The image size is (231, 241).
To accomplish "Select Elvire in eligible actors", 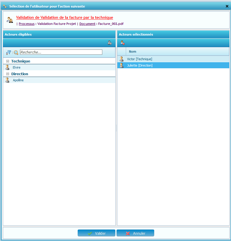I will [17, 67].
